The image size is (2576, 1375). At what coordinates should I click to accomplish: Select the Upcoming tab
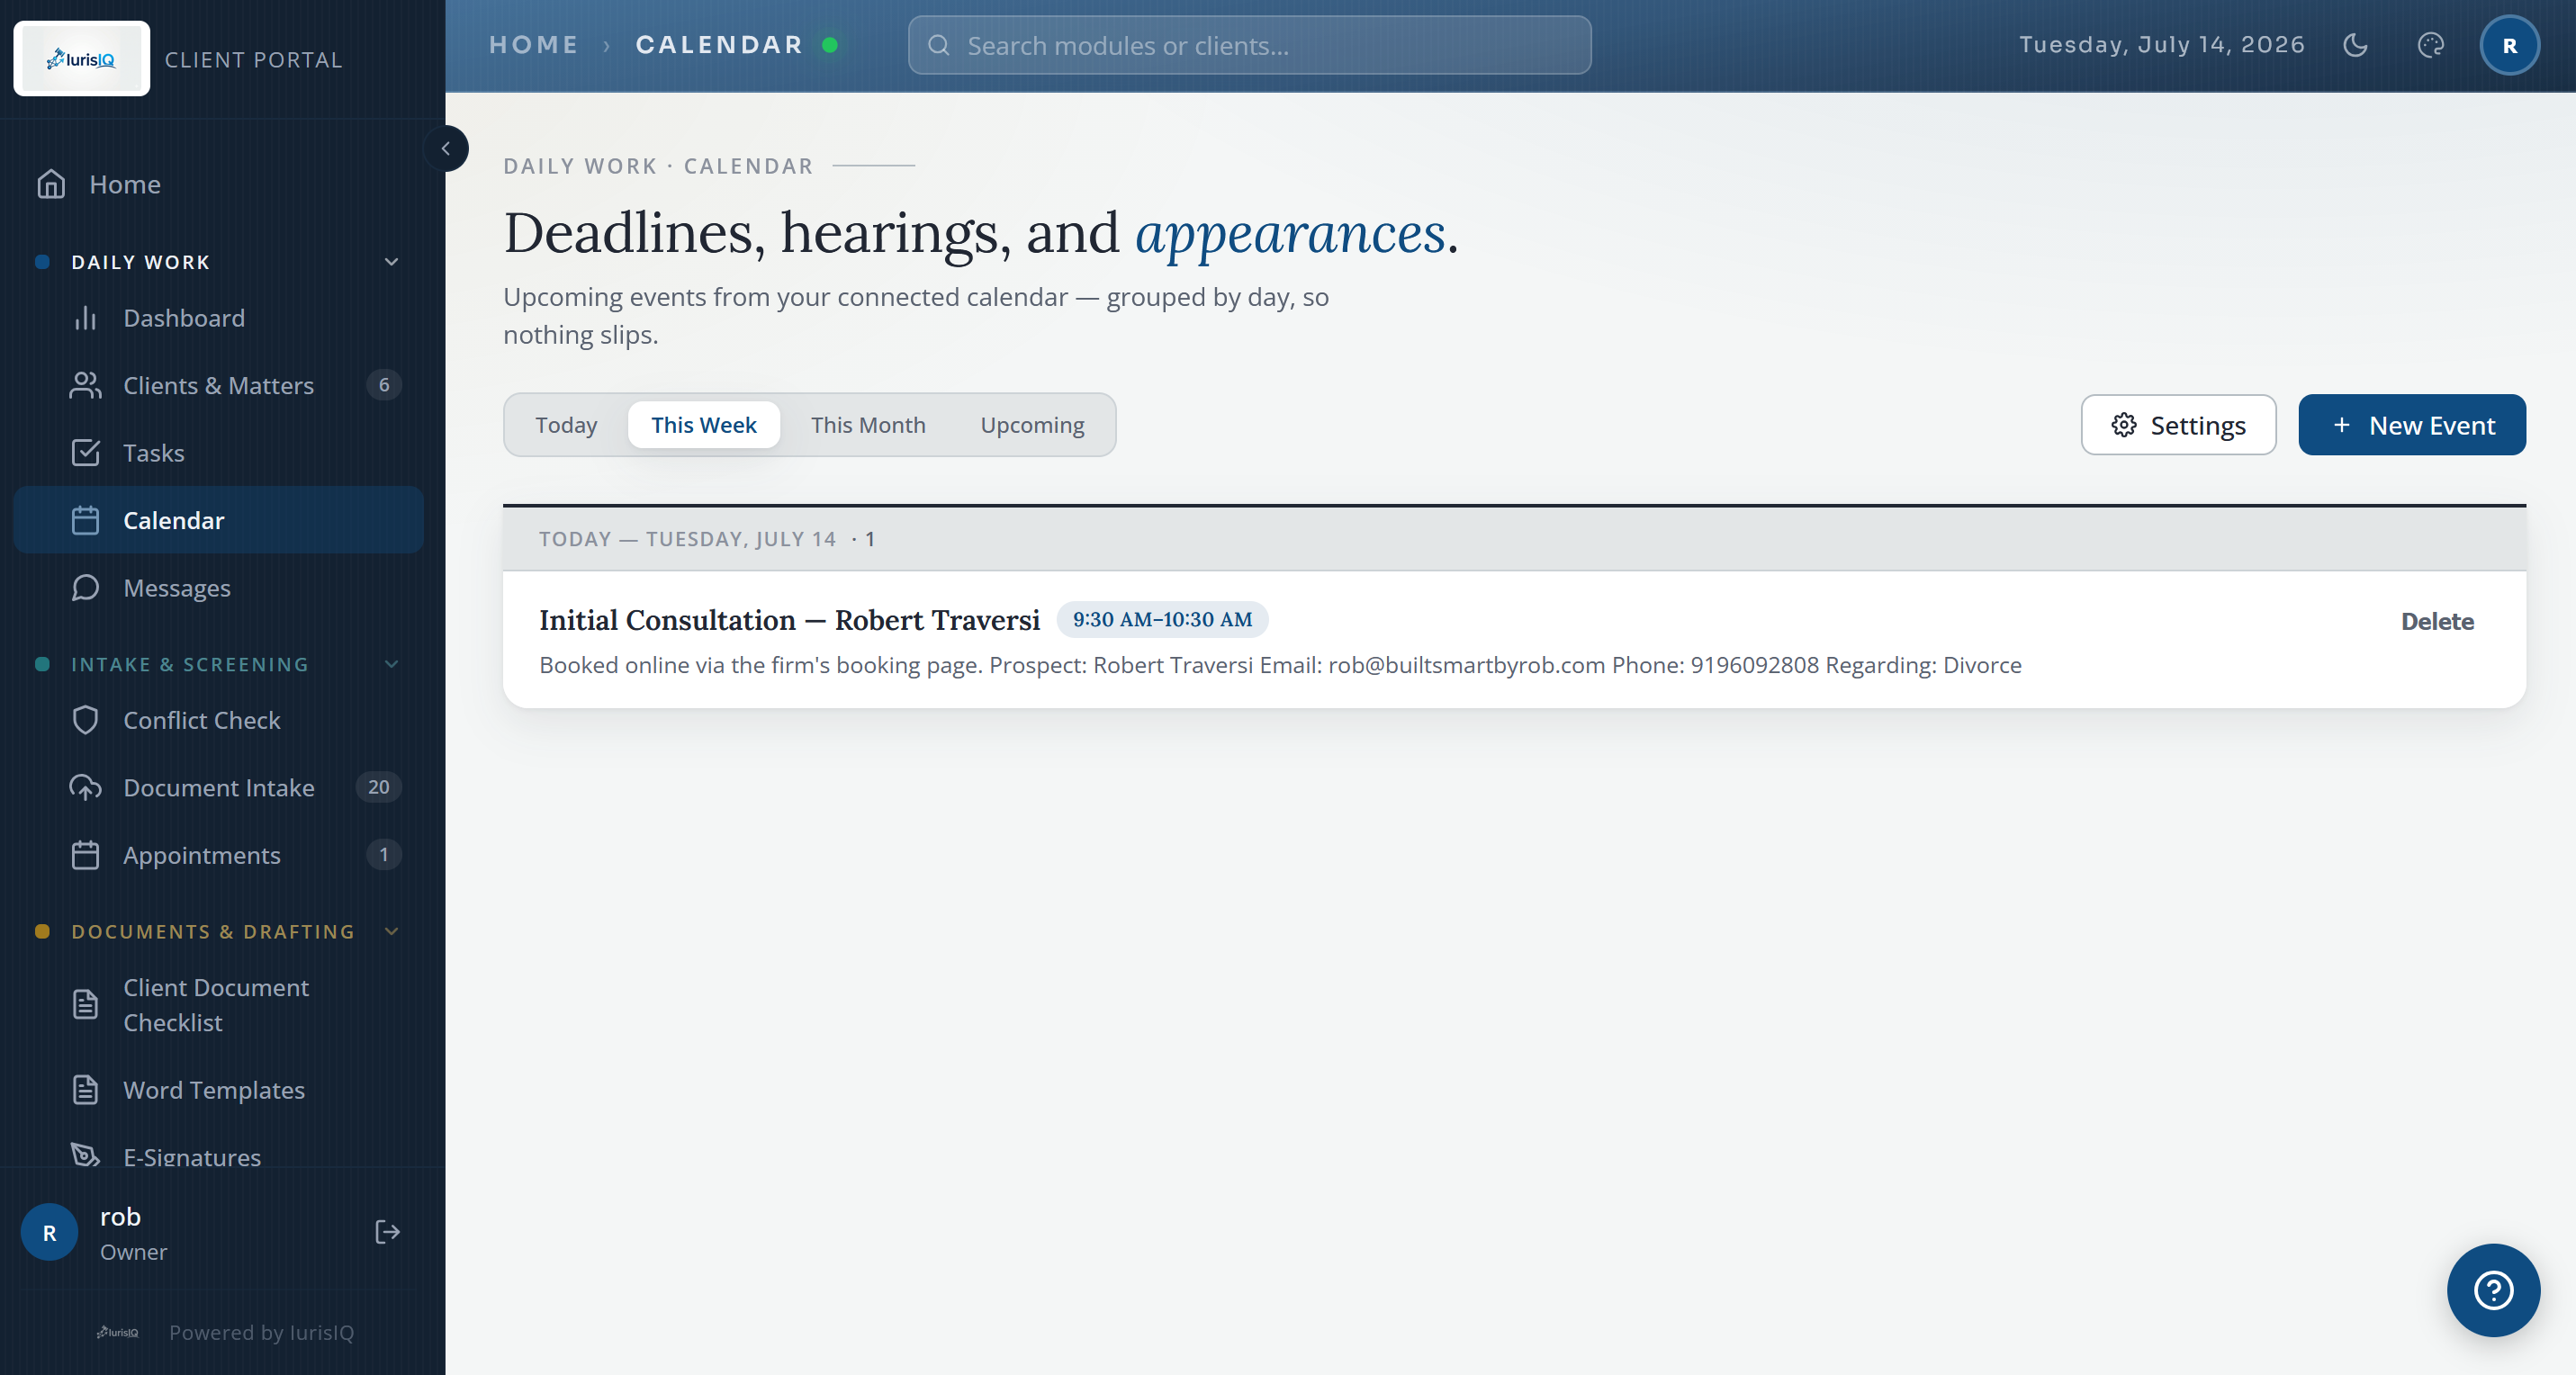[1032, 425]
